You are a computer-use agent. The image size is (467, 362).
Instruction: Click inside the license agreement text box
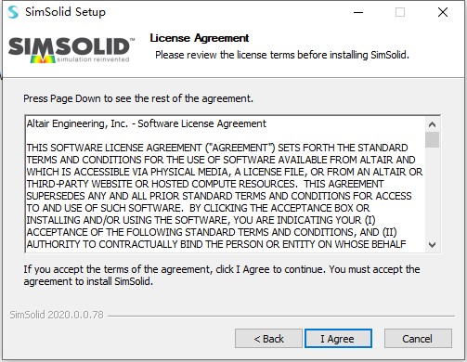pyautogui.click(x=226, y=184)
